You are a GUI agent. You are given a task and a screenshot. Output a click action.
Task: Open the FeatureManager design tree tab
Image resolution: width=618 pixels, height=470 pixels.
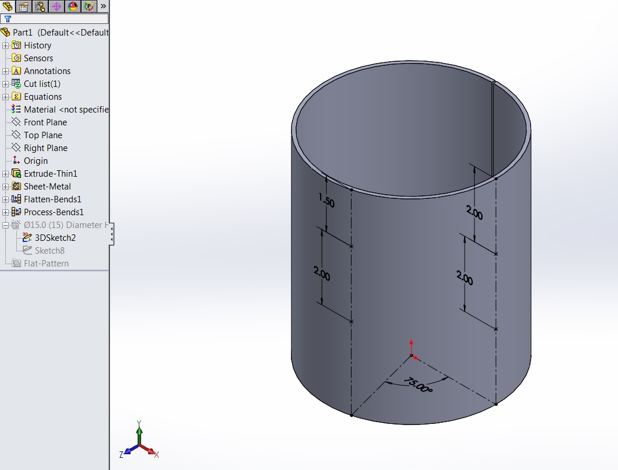click(7, 6)
